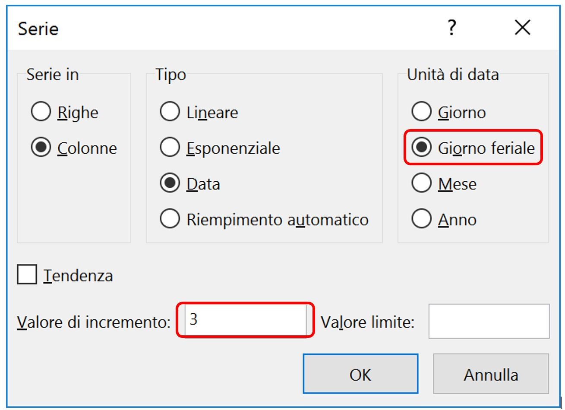This screenshot has width=565, height=410.
Task: Close the Serie dialog with X
Action: pos(523,28)
